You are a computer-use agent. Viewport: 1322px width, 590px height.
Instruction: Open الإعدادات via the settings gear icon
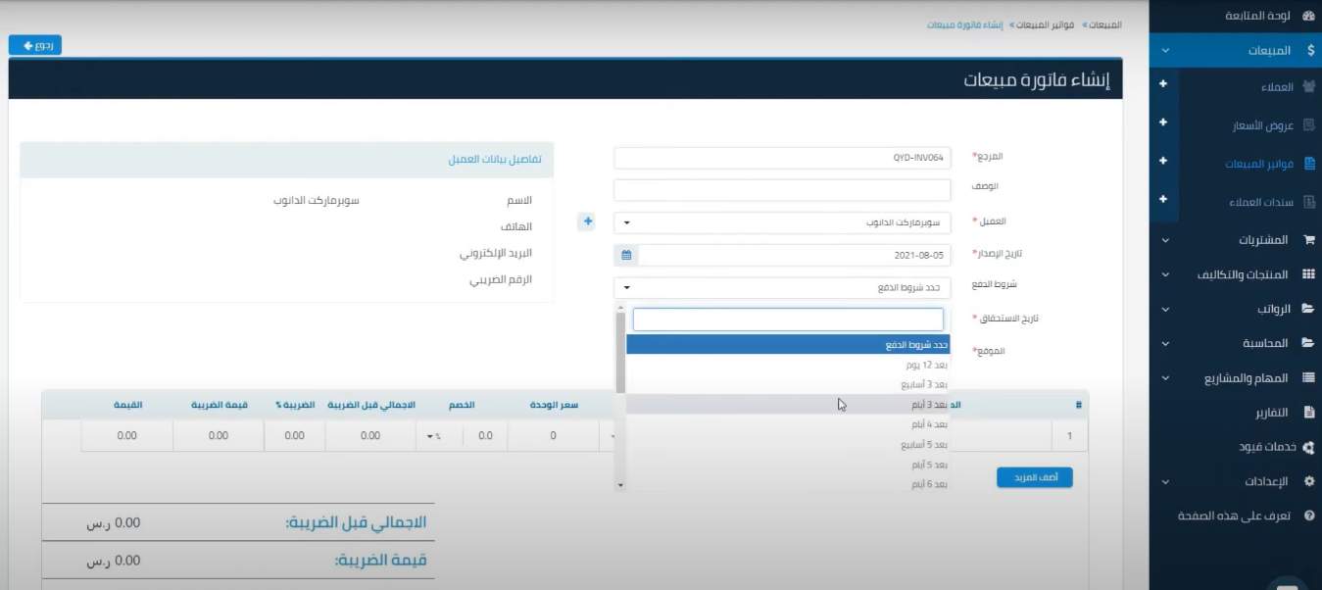(x=1309, y=479)
